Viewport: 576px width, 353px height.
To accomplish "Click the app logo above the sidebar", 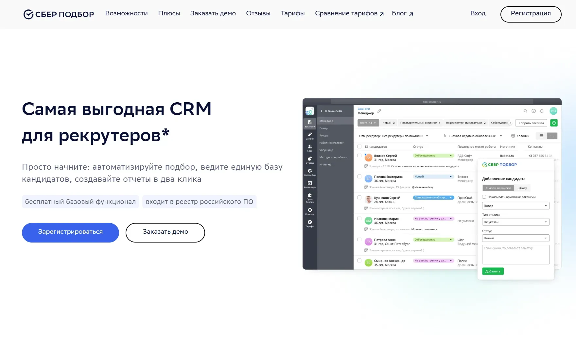I will pos(309,111).
